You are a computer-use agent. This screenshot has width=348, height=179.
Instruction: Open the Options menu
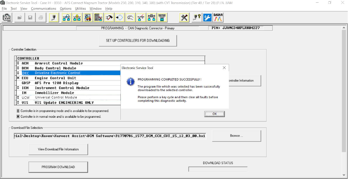pyautogui.click(x=66, y=9)
